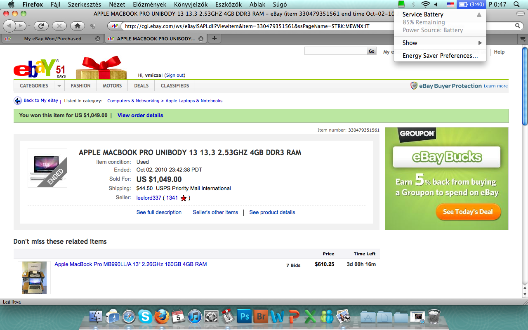Click the Sign out link

pyautogui.click(x=175, y=75)
